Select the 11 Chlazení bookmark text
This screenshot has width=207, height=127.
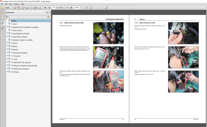click(16, 56)
